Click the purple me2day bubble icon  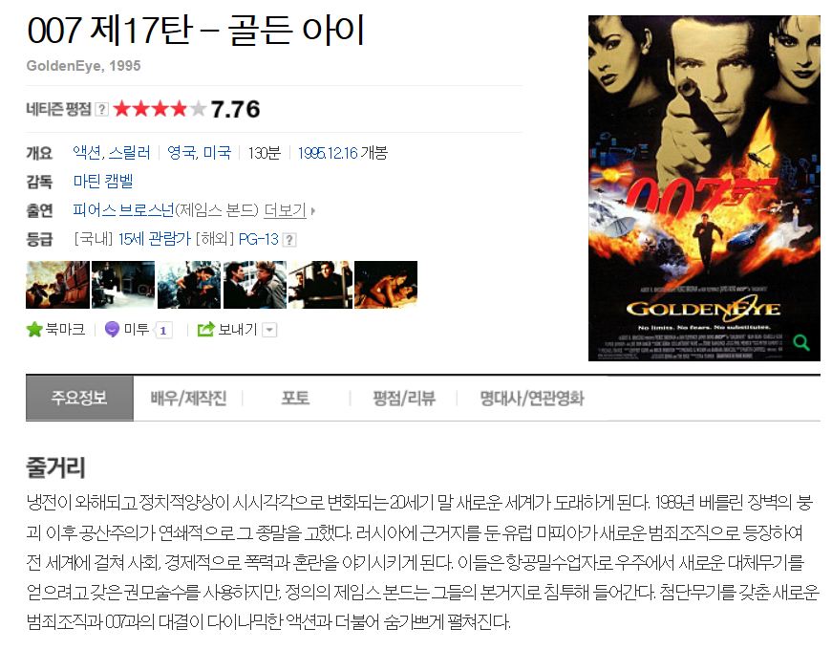pos(112,330)
